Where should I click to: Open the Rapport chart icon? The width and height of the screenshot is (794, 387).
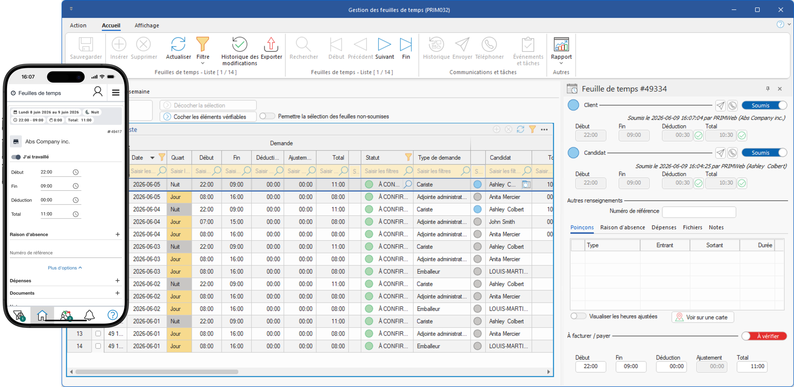[x=561, y=45]
